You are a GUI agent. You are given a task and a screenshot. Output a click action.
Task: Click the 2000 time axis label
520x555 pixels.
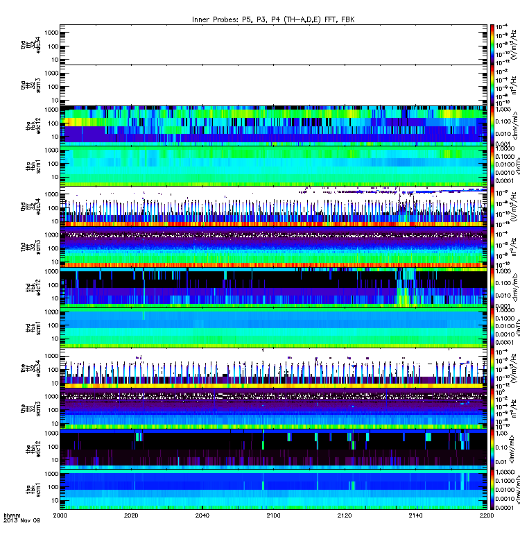(60, 515)
